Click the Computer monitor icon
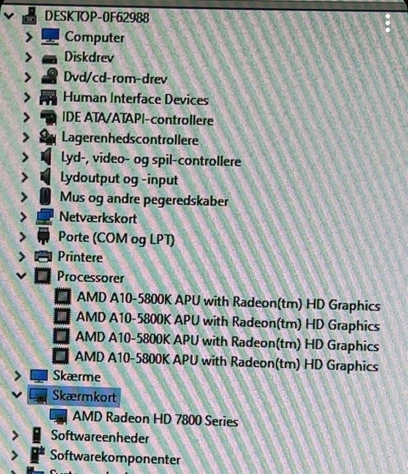The width and height of the screenshot is (408, 474). (x=50, y=36)
